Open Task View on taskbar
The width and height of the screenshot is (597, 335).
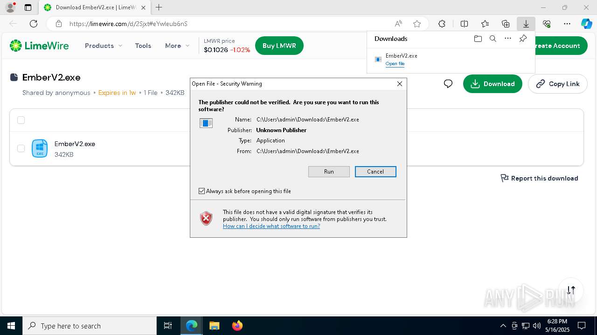[168, 326]
